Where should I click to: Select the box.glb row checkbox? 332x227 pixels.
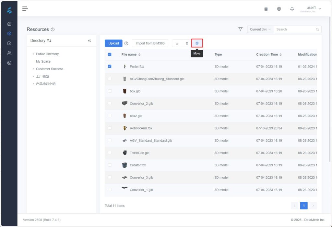click(x=110, y=91)
